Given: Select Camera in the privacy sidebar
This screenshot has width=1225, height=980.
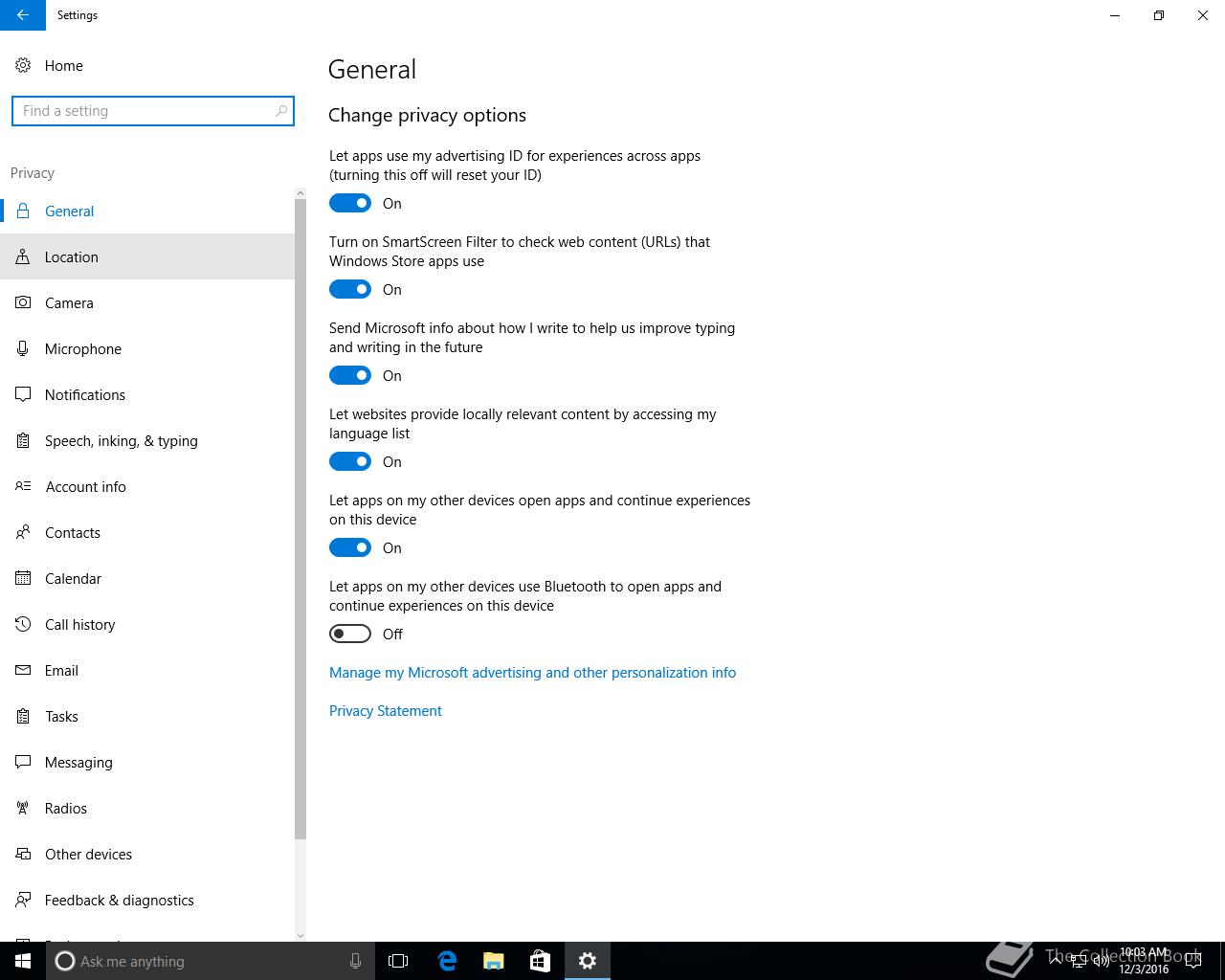Looking at the screenshot, I should 147,302.
